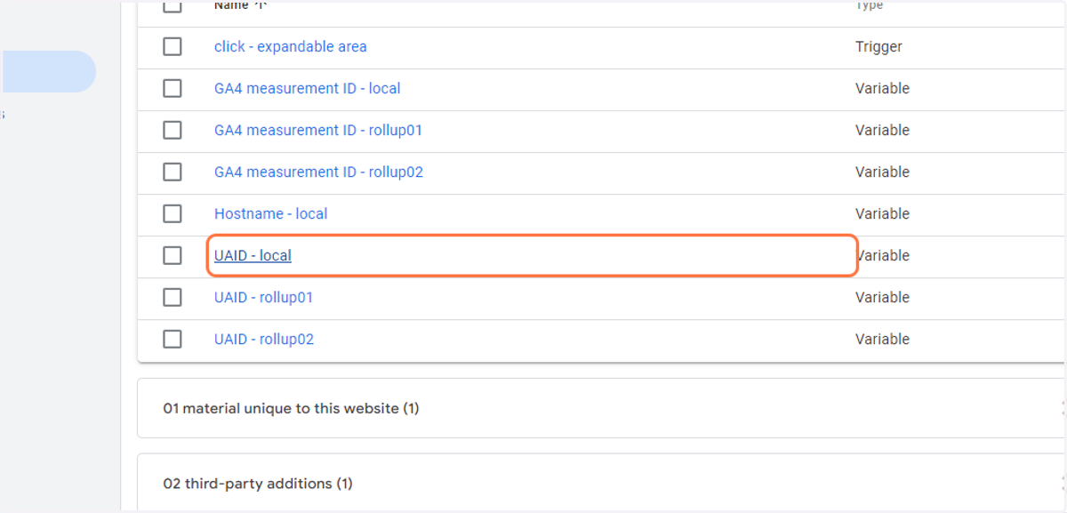Sort the table by the Type column header
The width and height of the screenshot is (1067, 513).
[870, 5]
